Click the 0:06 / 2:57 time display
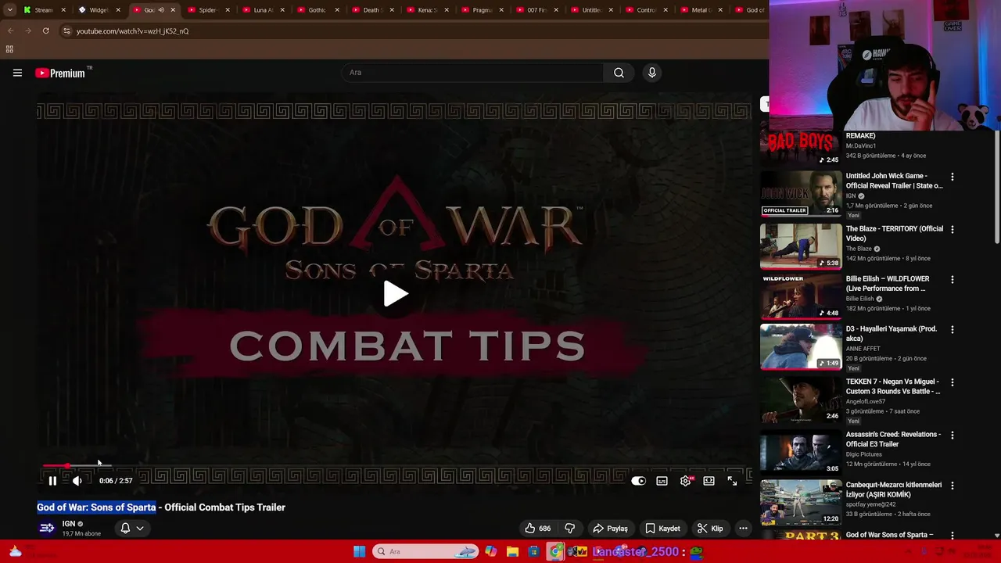The image size is (1001, 563). (116, 481)
